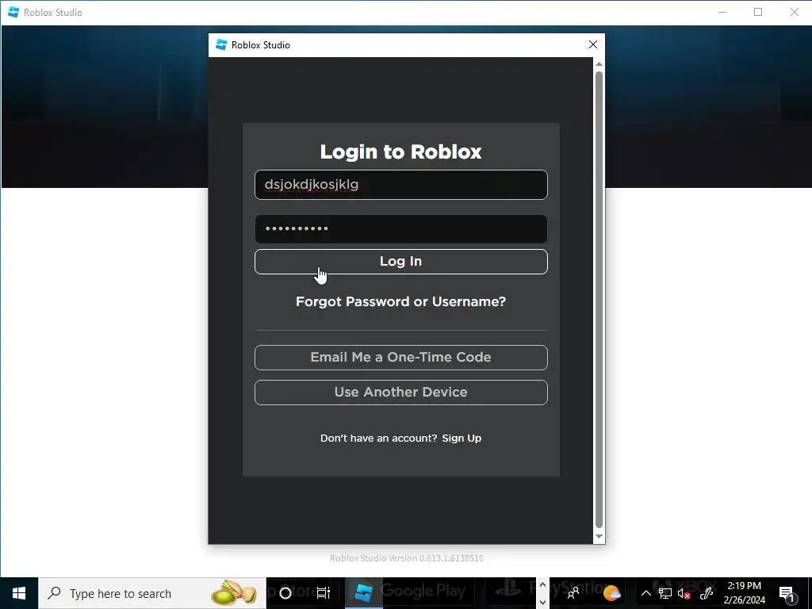
Task: Click the taskbar toolbar up arrow
Action: click(542, 584)
